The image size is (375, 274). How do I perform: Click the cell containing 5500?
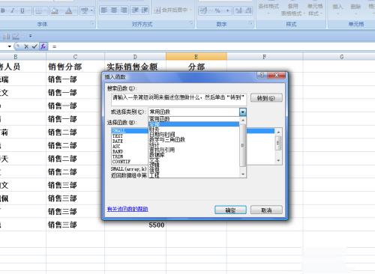[x=135, y=225]
